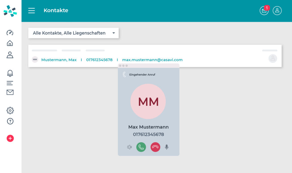Expand the Alle Kontakte, Alle Liegenschaften dropdown

73,33
